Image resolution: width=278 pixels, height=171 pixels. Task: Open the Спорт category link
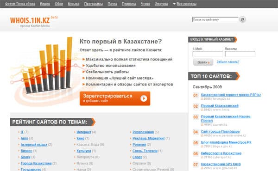tap(137, 157)
